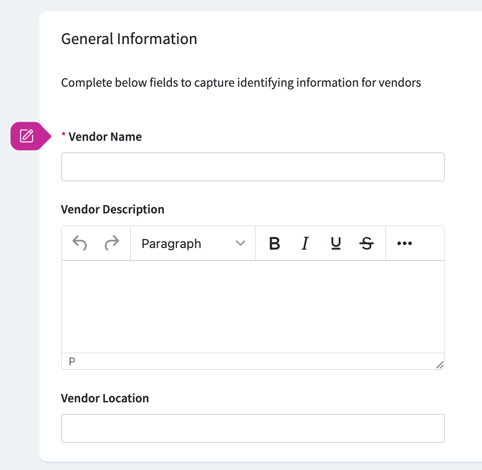The height and width of the screenshot is (470, 482).
Task: Click the Vendor Location label
Action: (105, 398)
